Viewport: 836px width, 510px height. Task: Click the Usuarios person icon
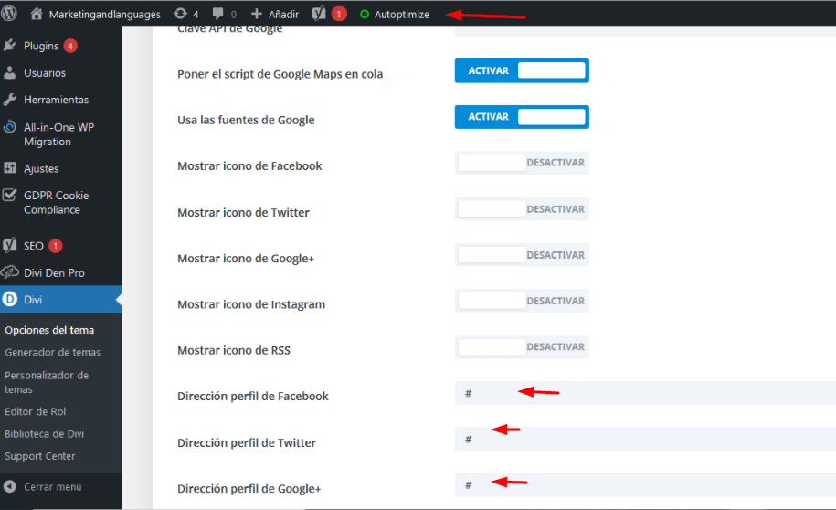[10, 72]
